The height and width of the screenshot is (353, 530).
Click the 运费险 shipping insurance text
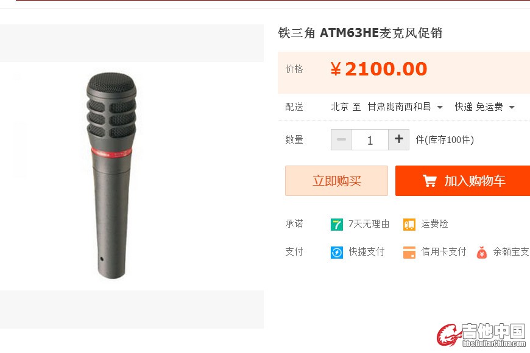(x=434, y=224)
